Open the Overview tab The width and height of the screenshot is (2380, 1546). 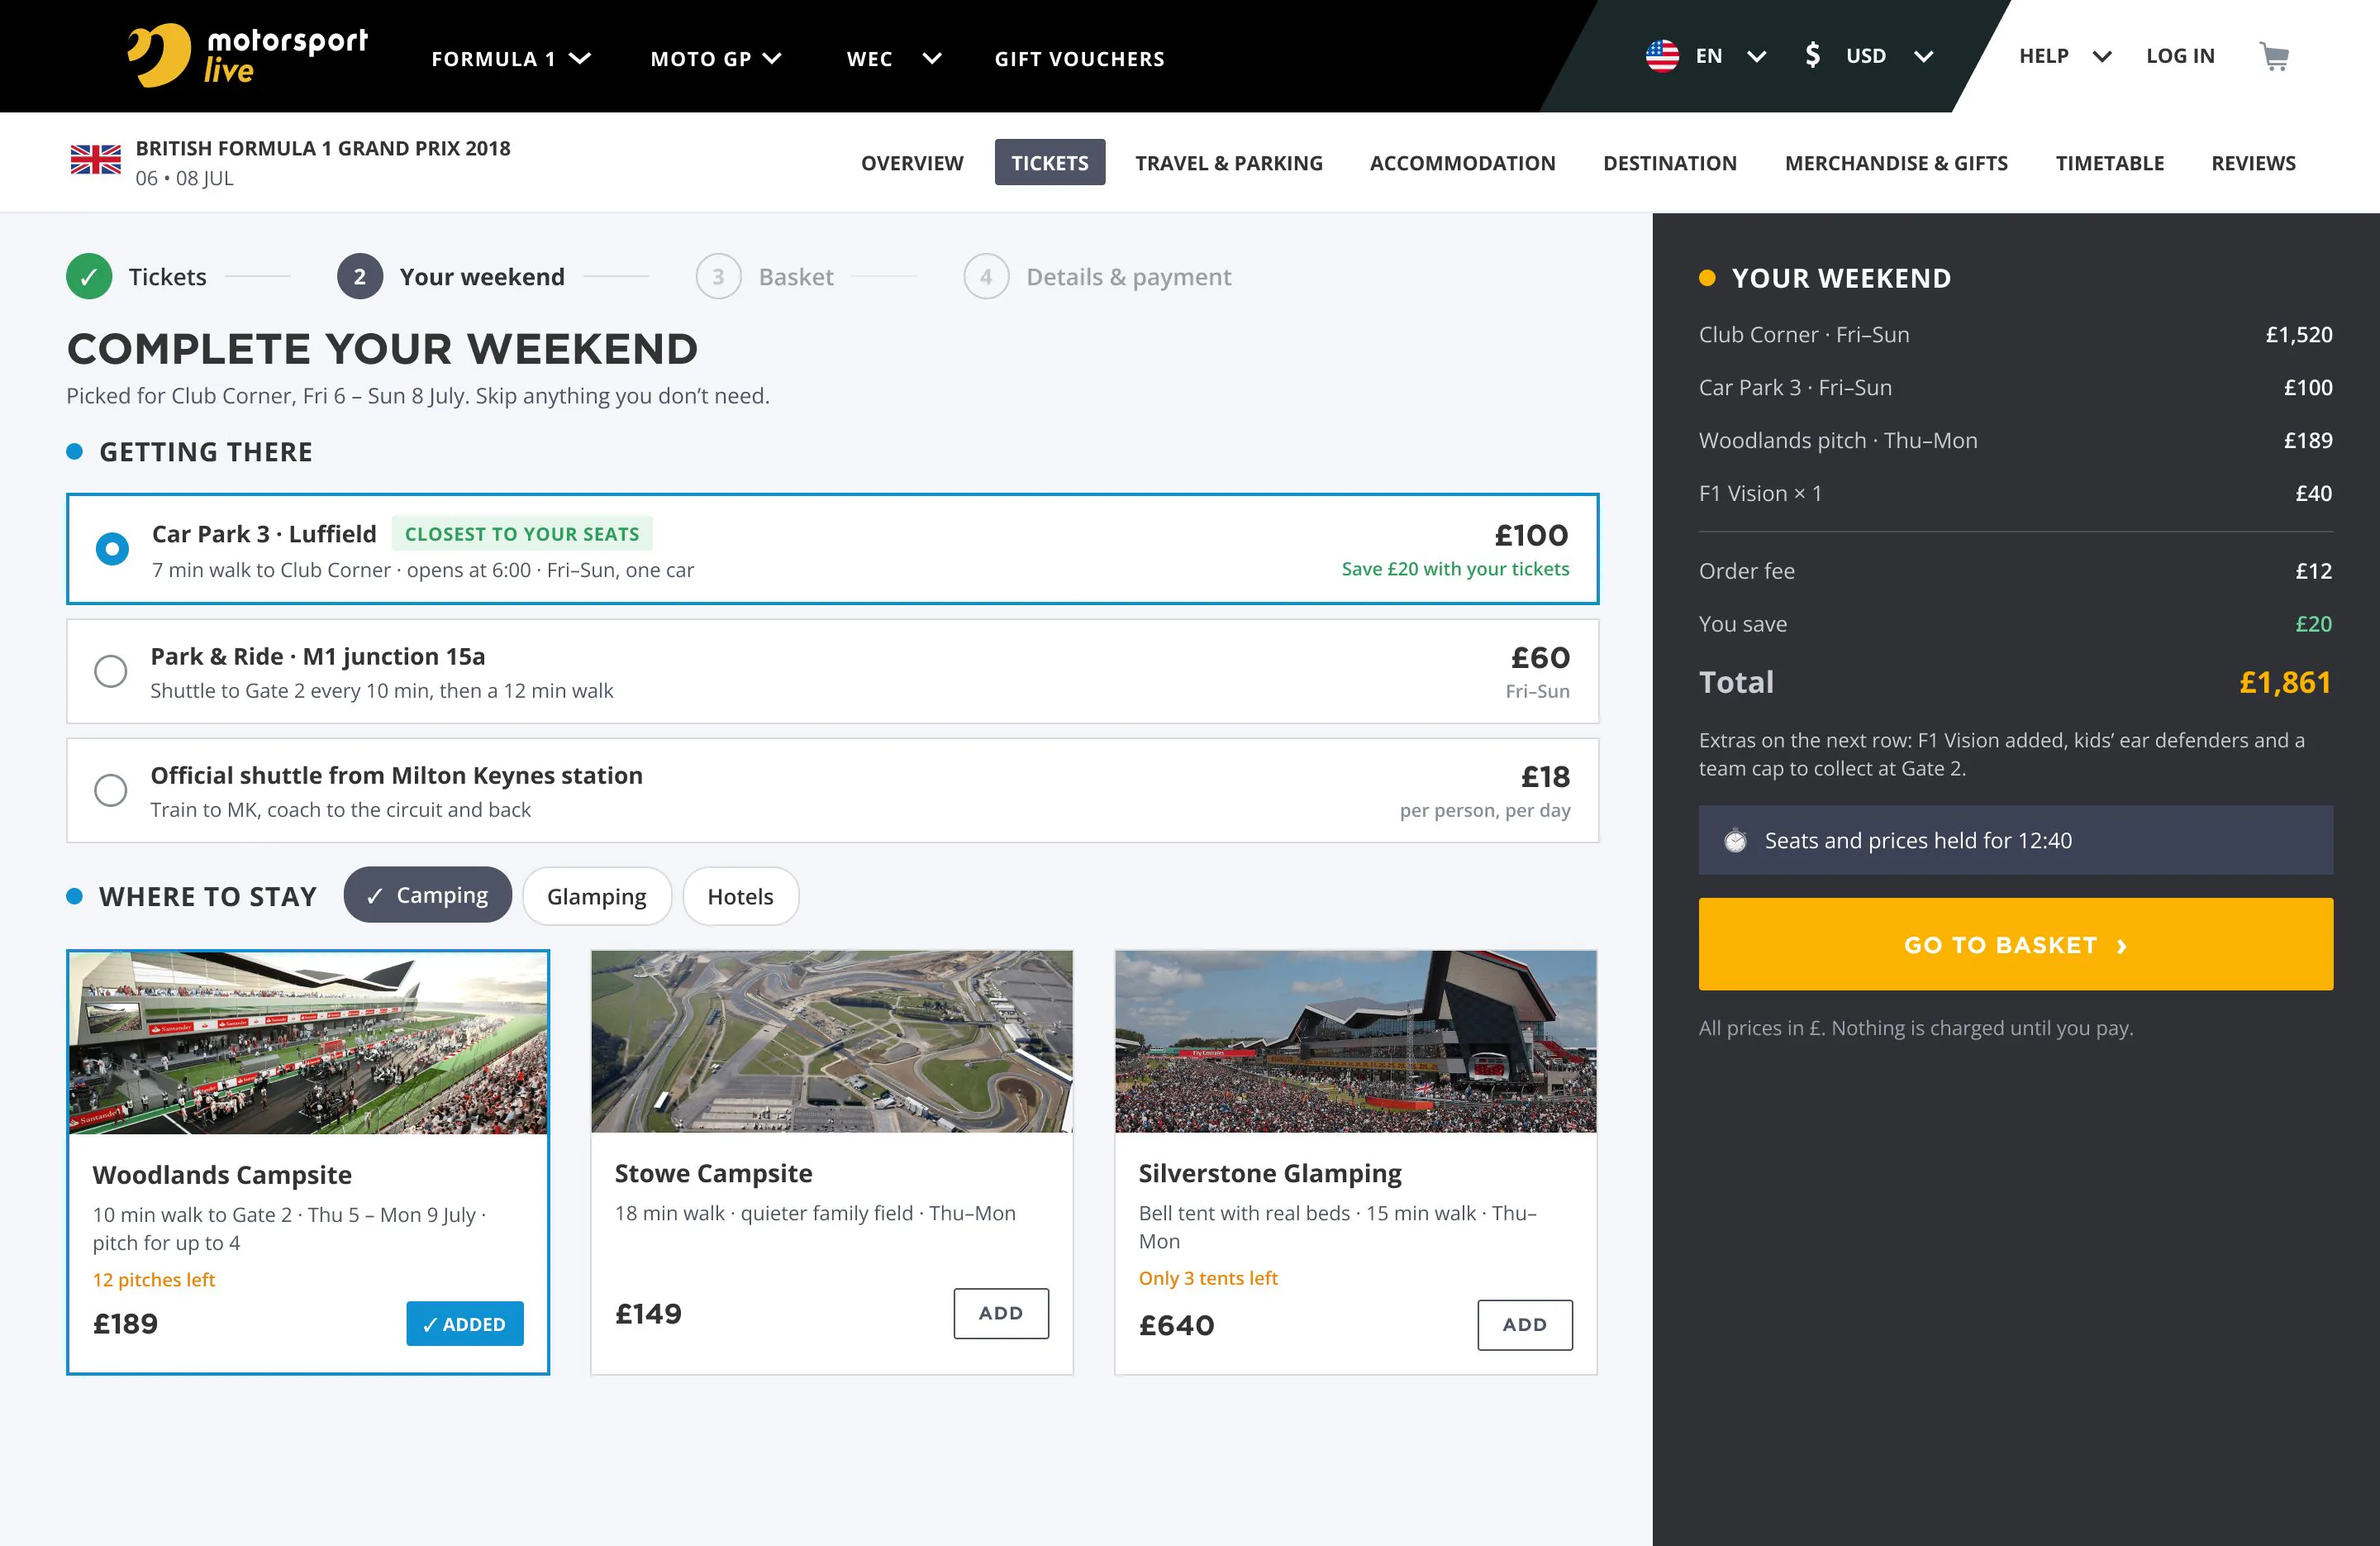point(912,163)
